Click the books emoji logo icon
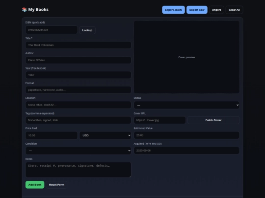The height and width of the screenshot is (198, 265). (x=25, y=10)
